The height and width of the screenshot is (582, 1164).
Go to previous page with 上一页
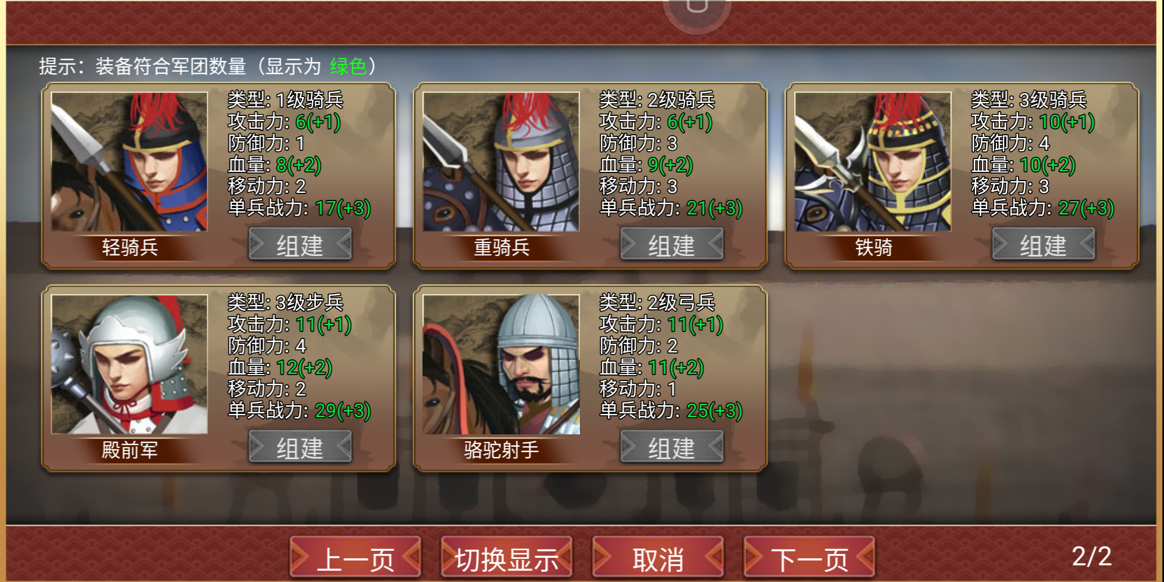(356, 557)
